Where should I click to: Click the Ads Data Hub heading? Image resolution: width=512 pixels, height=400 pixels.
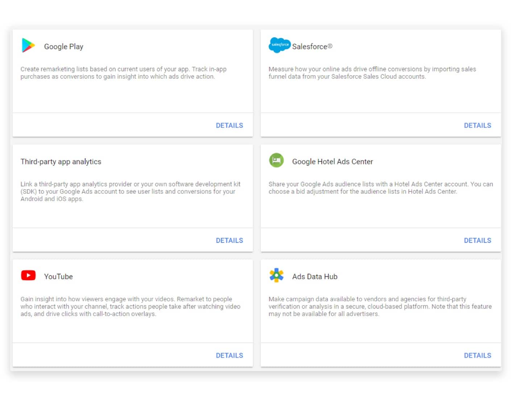click(315, 277)
